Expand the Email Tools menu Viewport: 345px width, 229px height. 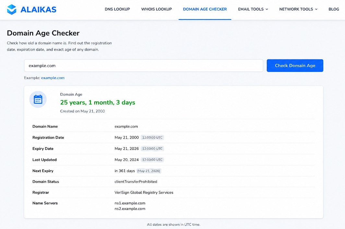pyautogui.click(x=253, y=9)
